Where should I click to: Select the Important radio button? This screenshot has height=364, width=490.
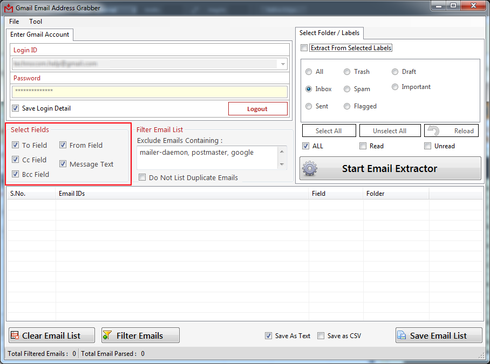coord(395,87)
